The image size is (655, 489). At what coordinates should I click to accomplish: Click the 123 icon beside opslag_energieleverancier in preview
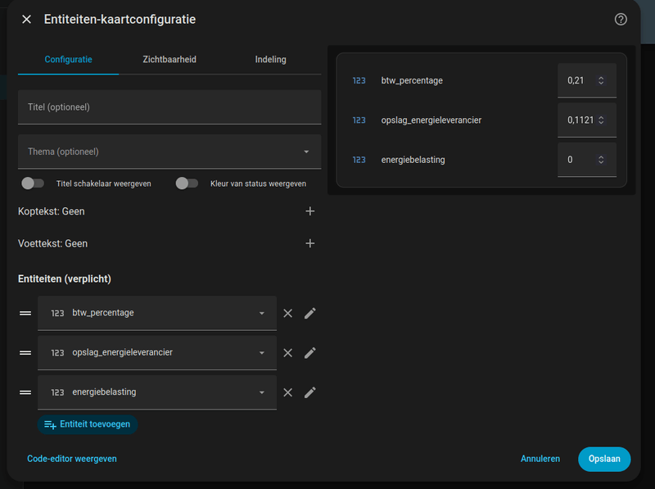pyautogui.click(x=359, y=120)
